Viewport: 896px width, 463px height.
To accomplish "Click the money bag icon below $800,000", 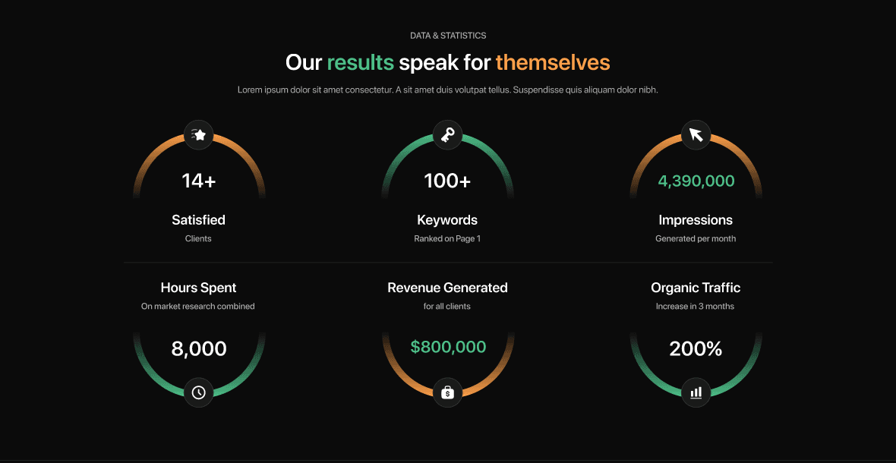I will point(448,392).
